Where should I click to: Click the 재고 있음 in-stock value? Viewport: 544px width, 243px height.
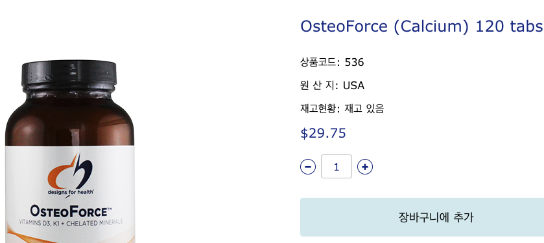364,109
